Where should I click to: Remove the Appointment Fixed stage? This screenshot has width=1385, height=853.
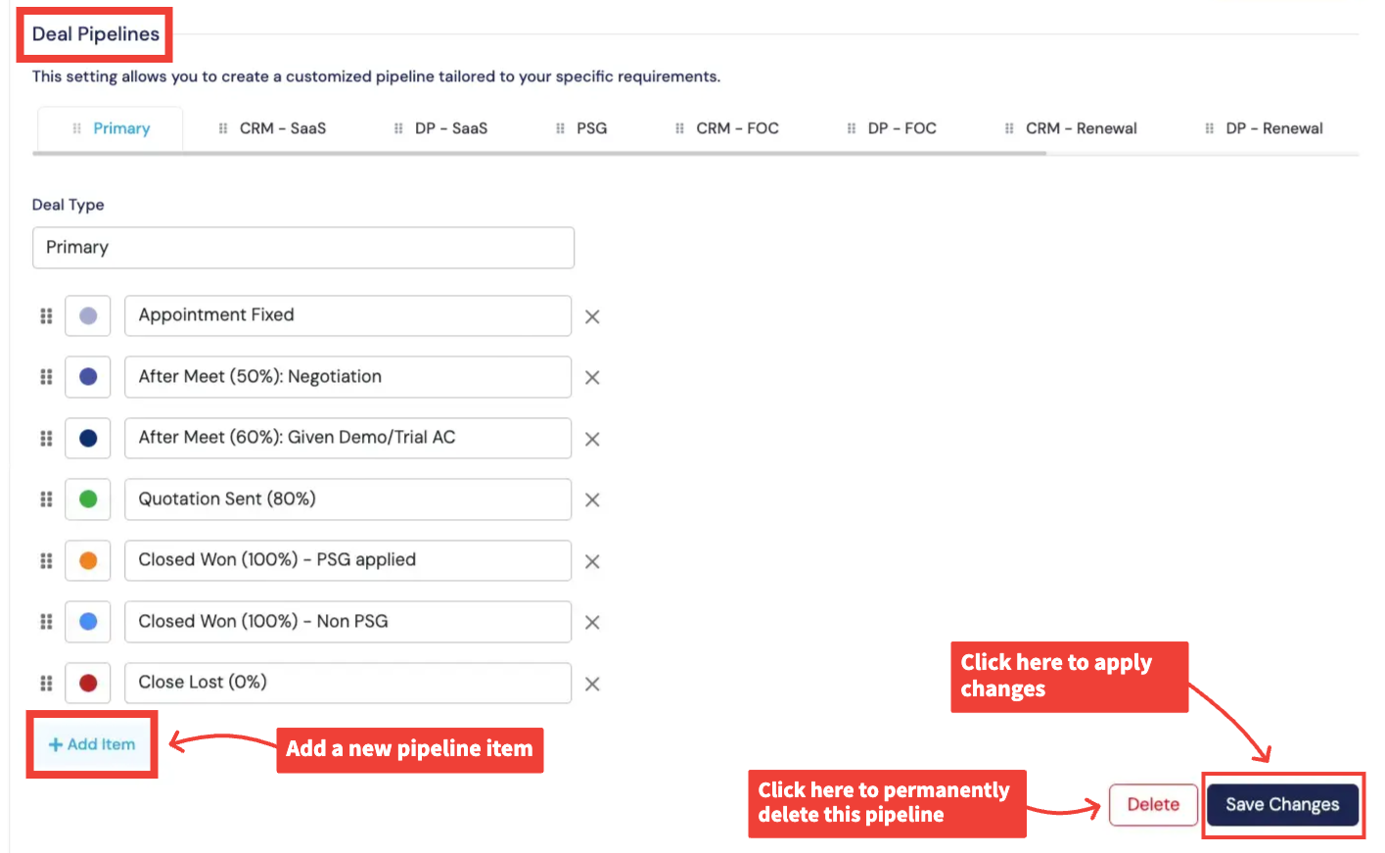coord(591,315)
